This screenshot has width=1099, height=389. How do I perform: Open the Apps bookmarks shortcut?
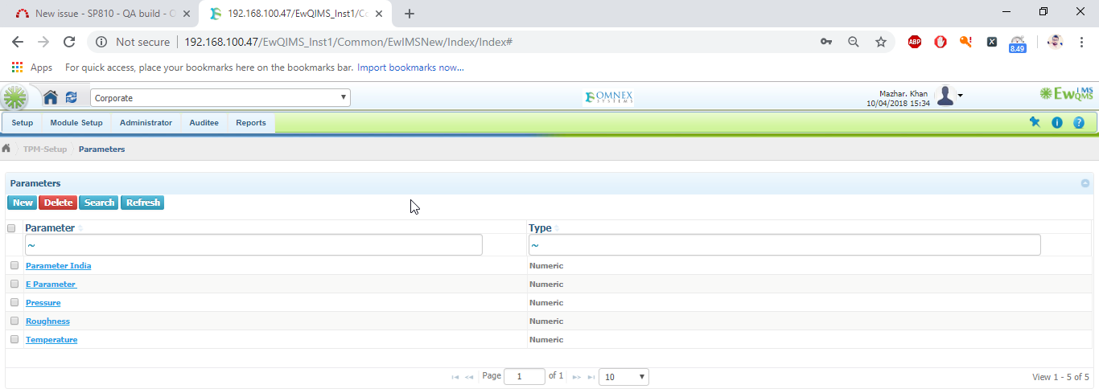(32, 68)
